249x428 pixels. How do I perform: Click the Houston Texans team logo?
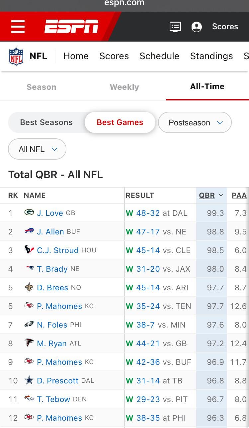click(x=29, y=250)
